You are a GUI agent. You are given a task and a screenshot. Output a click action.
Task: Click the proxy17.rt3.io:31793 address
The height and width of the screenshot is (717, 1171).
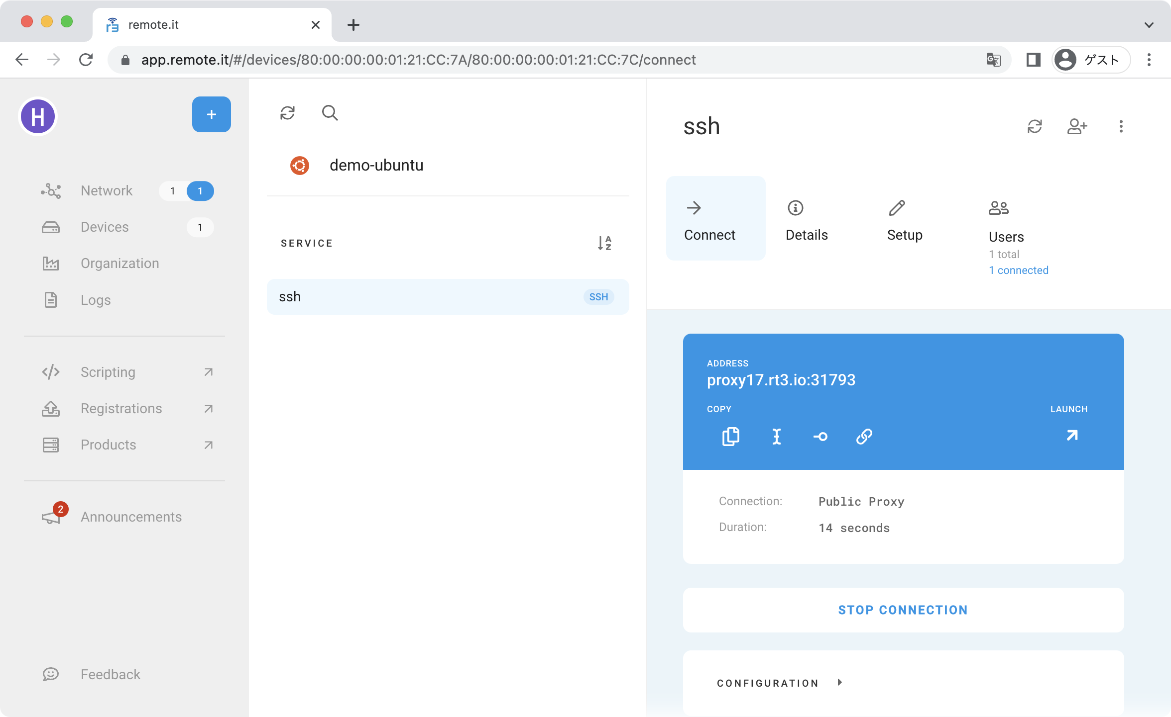pos(781,380)
